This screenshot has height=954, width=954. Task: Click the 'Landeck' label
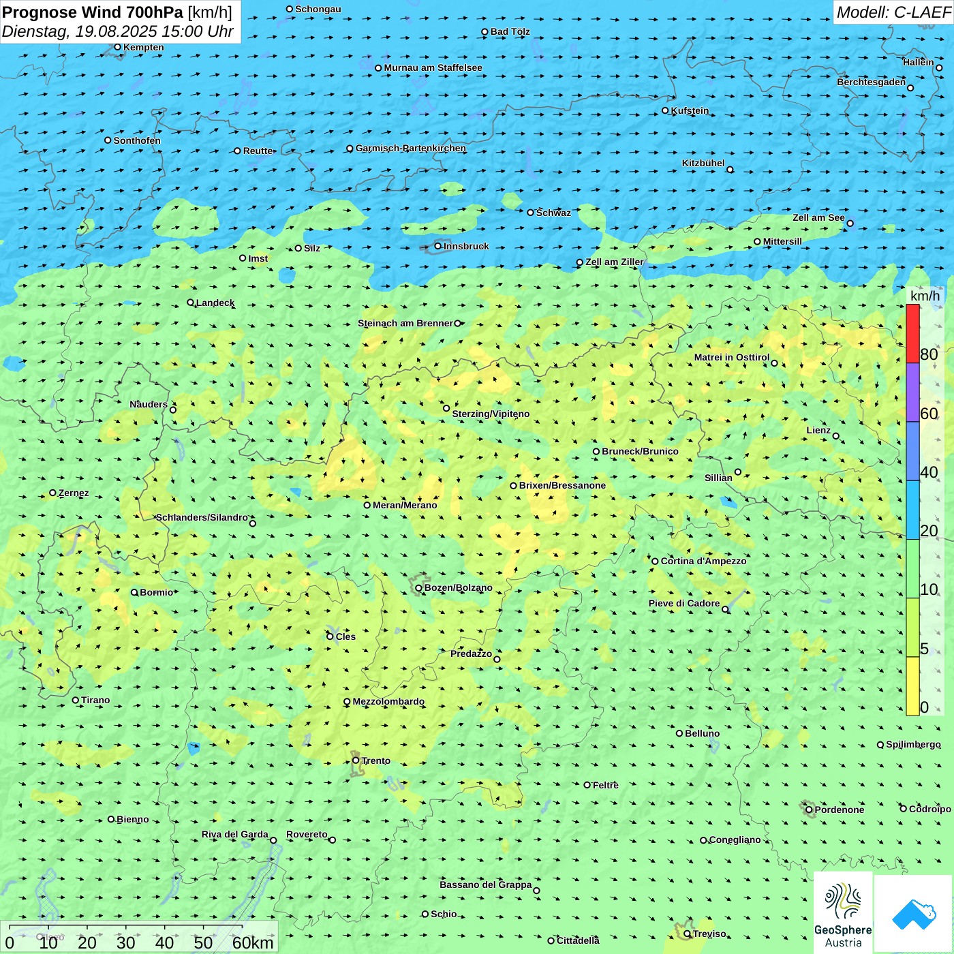(x=215, y=303)
